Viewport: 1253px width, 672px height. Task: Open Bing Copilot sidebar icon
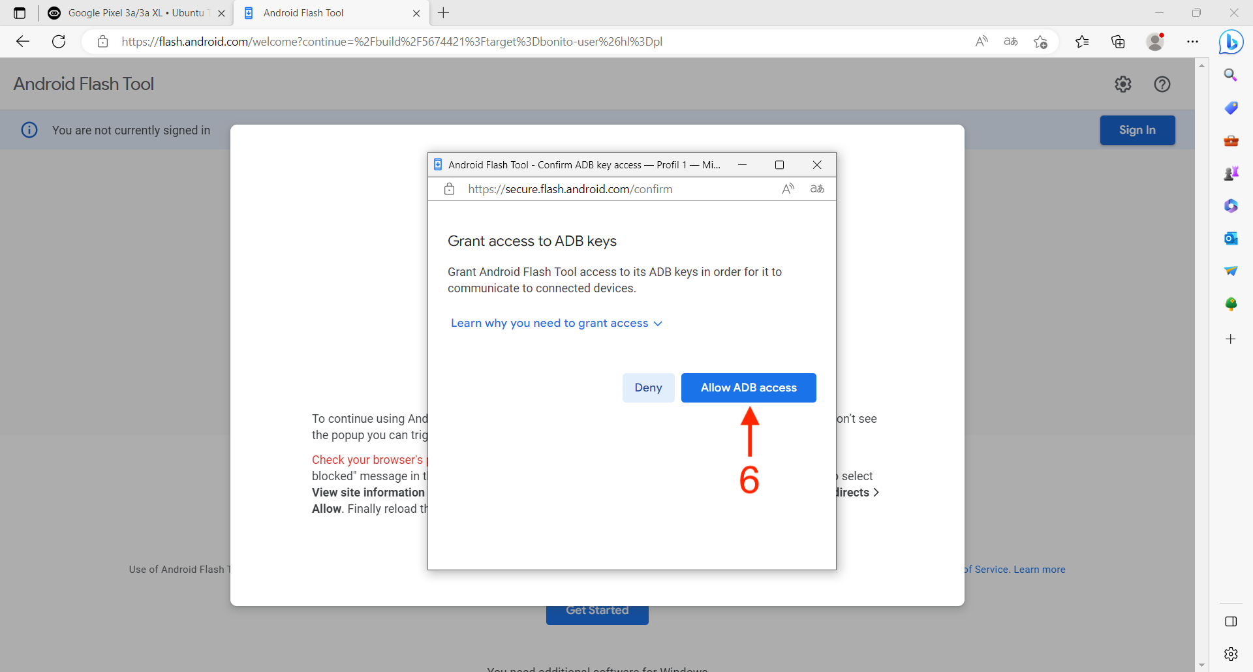click(x=1231, y=42)
